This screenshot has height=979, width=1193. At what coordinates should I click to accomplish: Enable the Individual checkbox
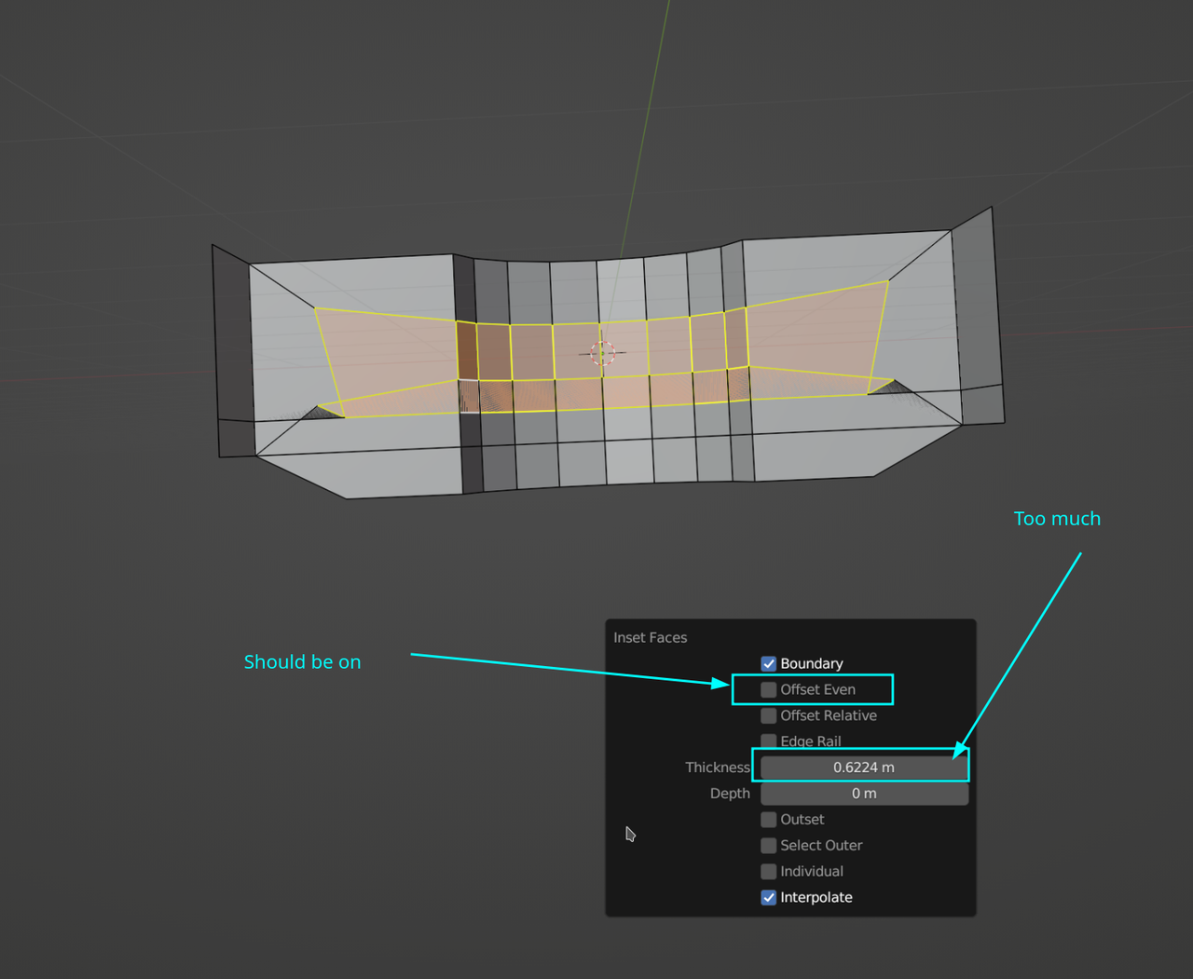[x=769, y=872]
